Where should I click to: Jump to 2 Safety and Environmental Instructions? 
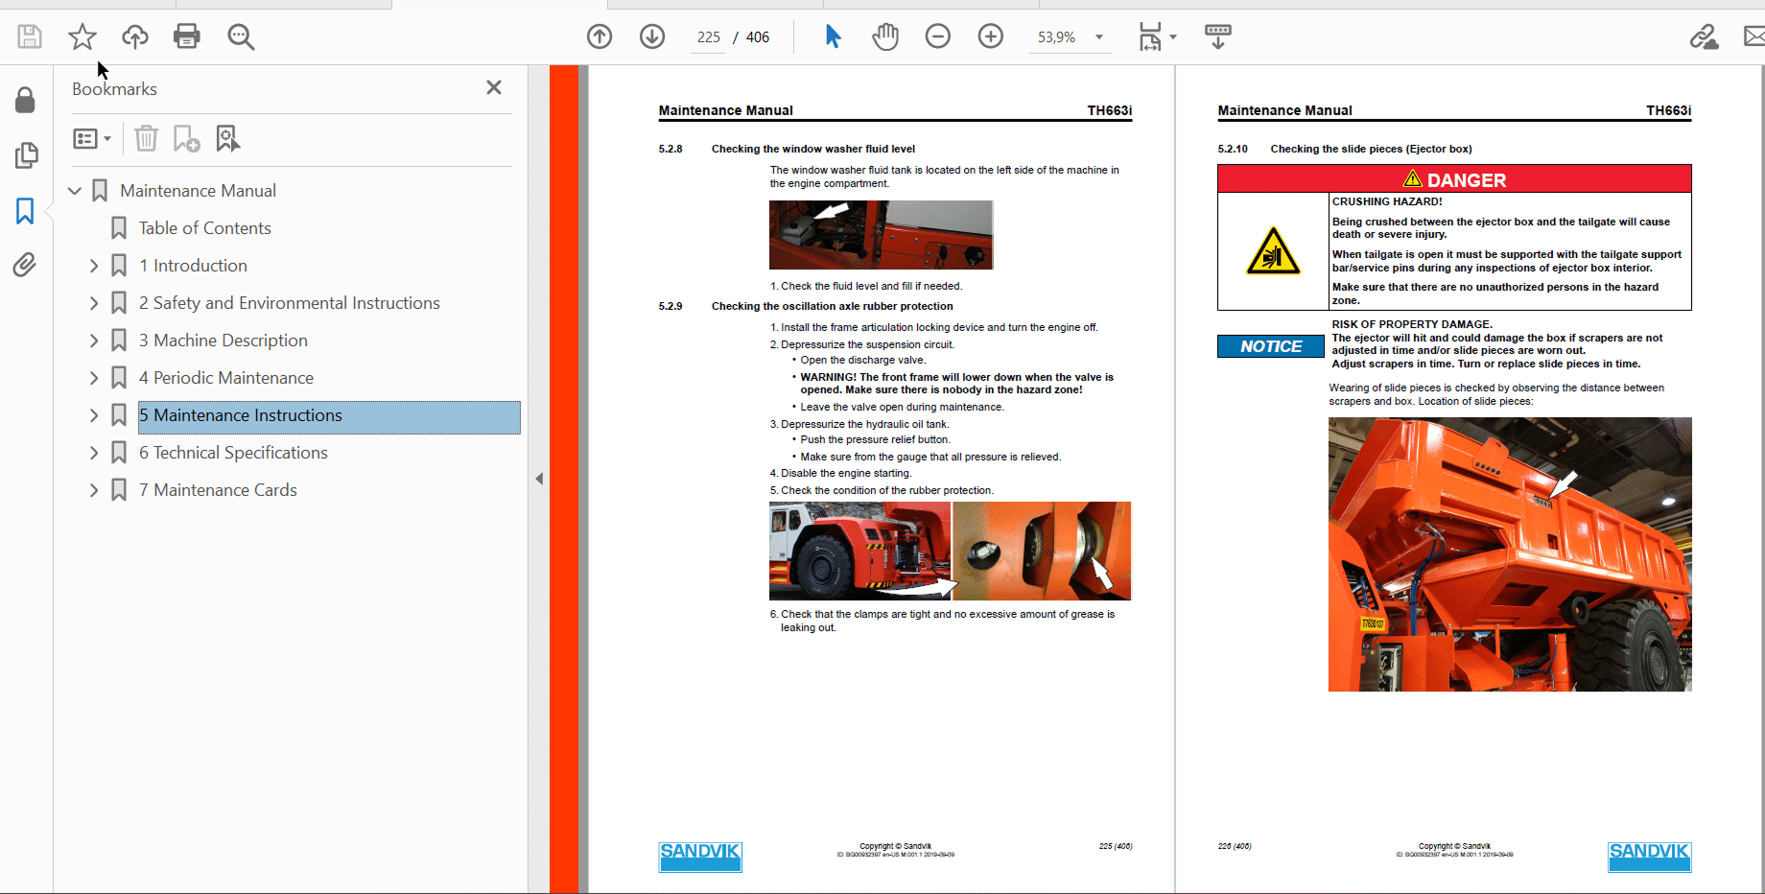tap(289, 303)
